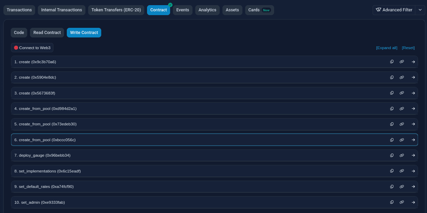The height and width of the screenshot is (213, 427).
Task: Copy method name for set_implementations (0x6c15eadf)
Action: [x=392, y=171]
